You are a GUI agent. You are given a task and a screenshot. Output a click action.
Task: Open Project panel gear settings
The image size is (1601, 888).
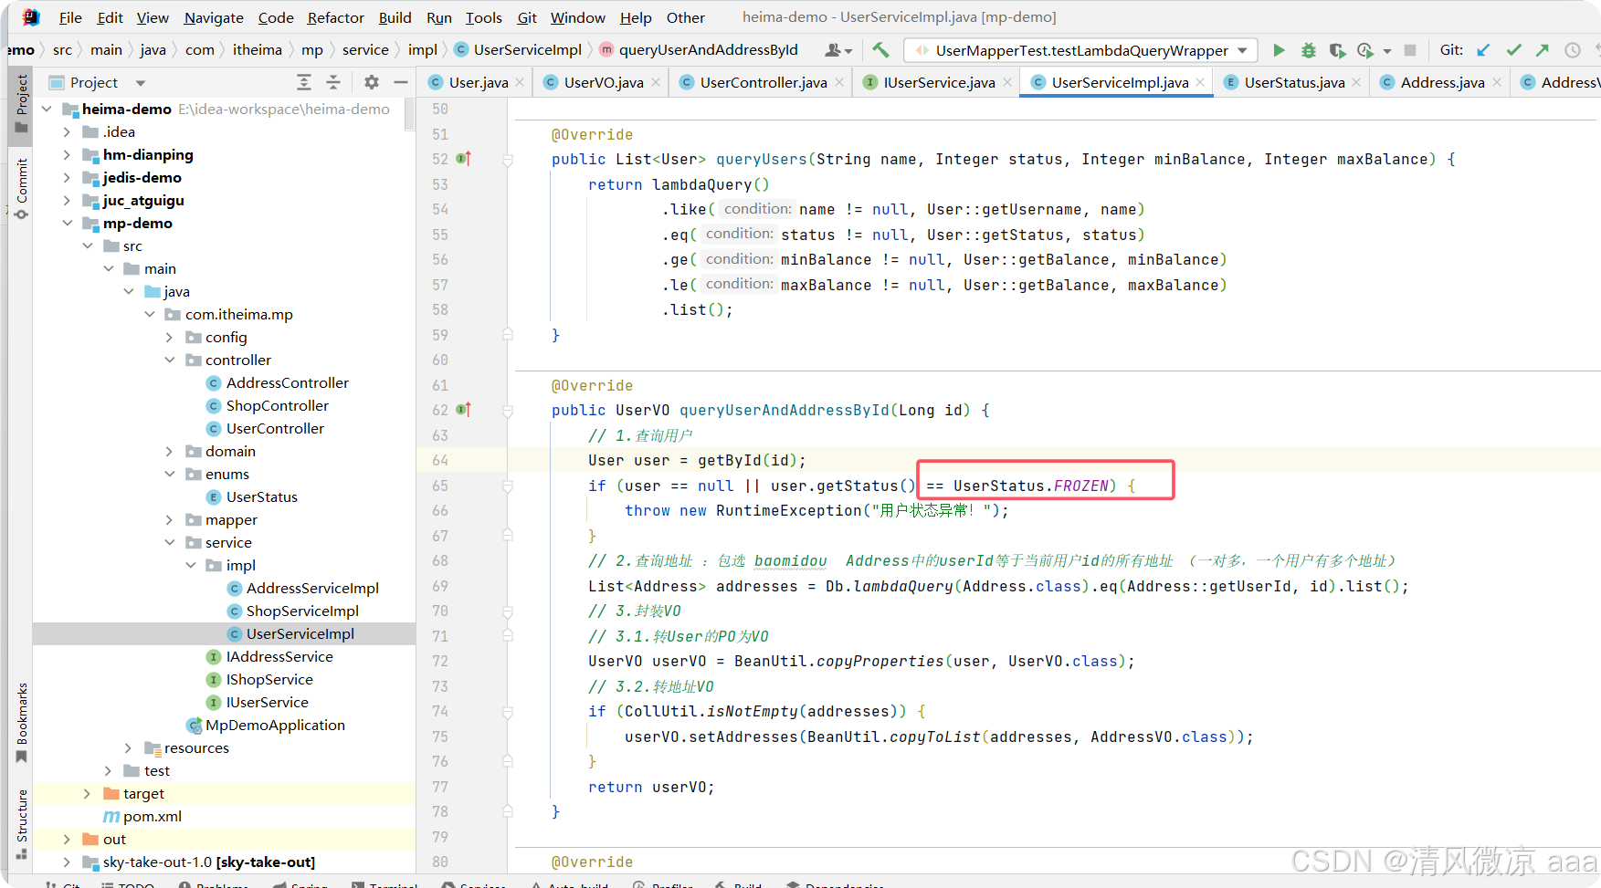click(372, 82)
